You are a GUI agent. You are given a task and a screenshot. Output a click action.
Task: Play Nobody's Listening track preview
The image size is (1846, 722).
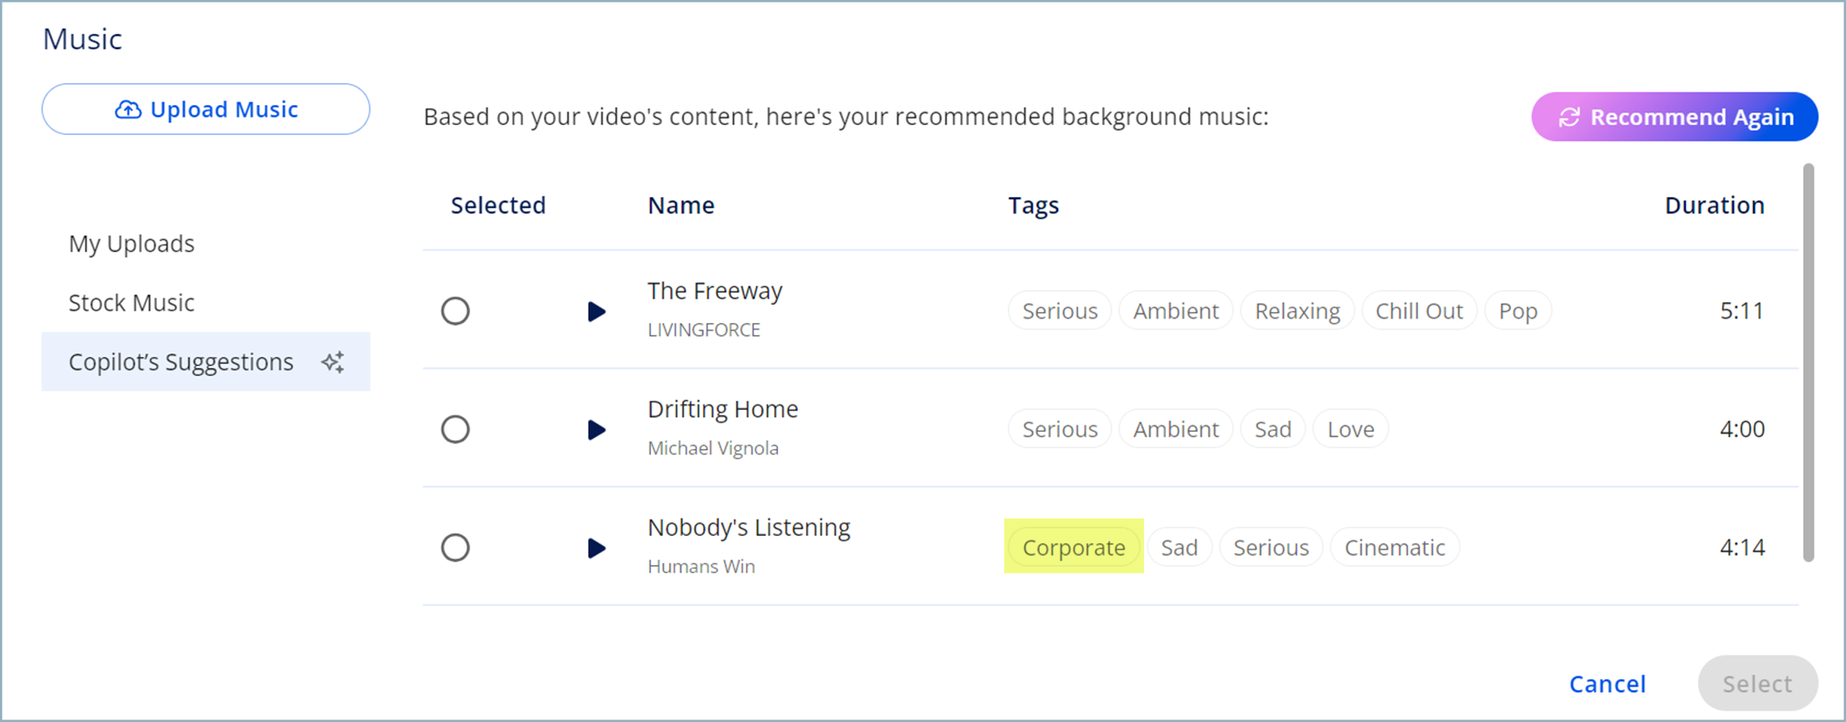(596, 548)
